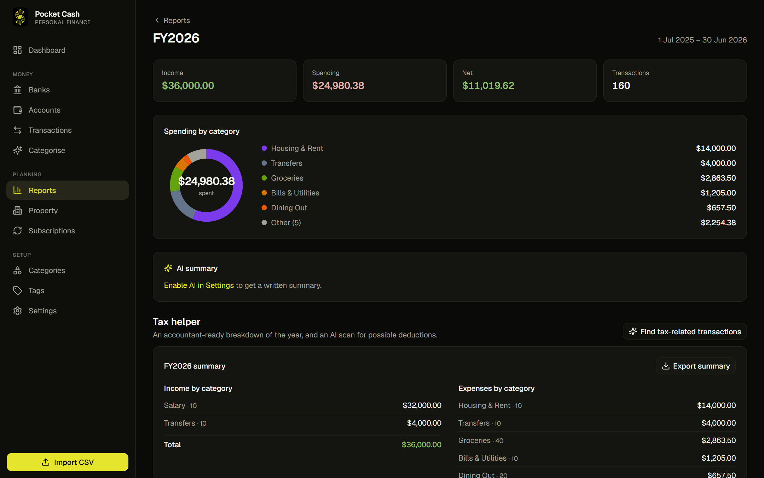Click the Import CSV button
This screenshot has height=478, width=764.
click(x=68, y=462)
